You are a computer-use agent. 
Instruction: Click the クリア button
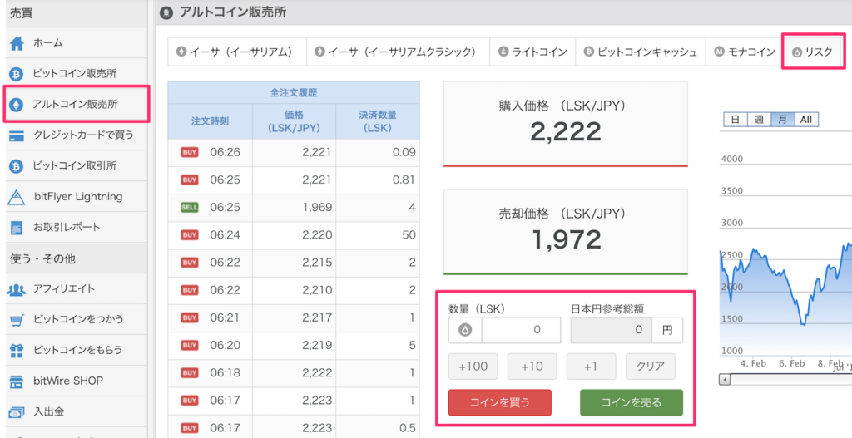point(651,367)
